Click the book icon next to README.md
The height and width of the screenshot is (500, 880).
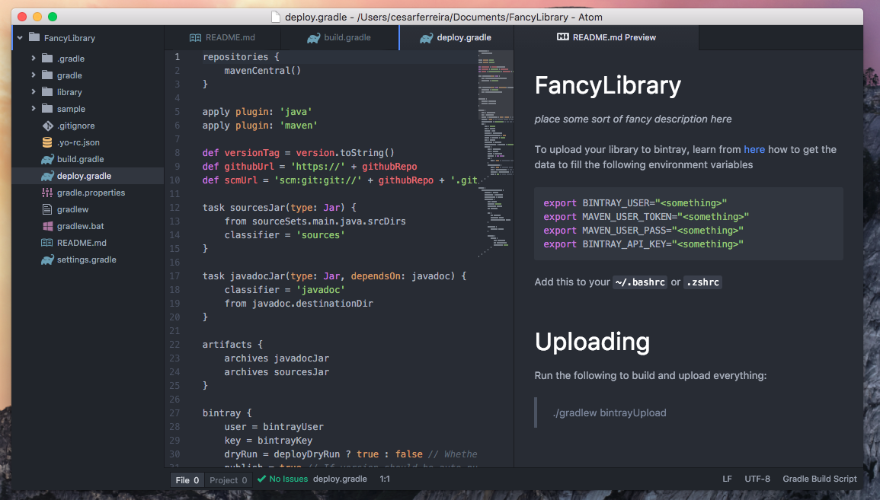coord(45,243)
